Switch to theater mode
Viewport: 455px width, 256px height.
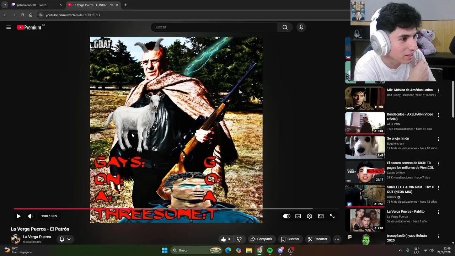(x=321, y=216)
